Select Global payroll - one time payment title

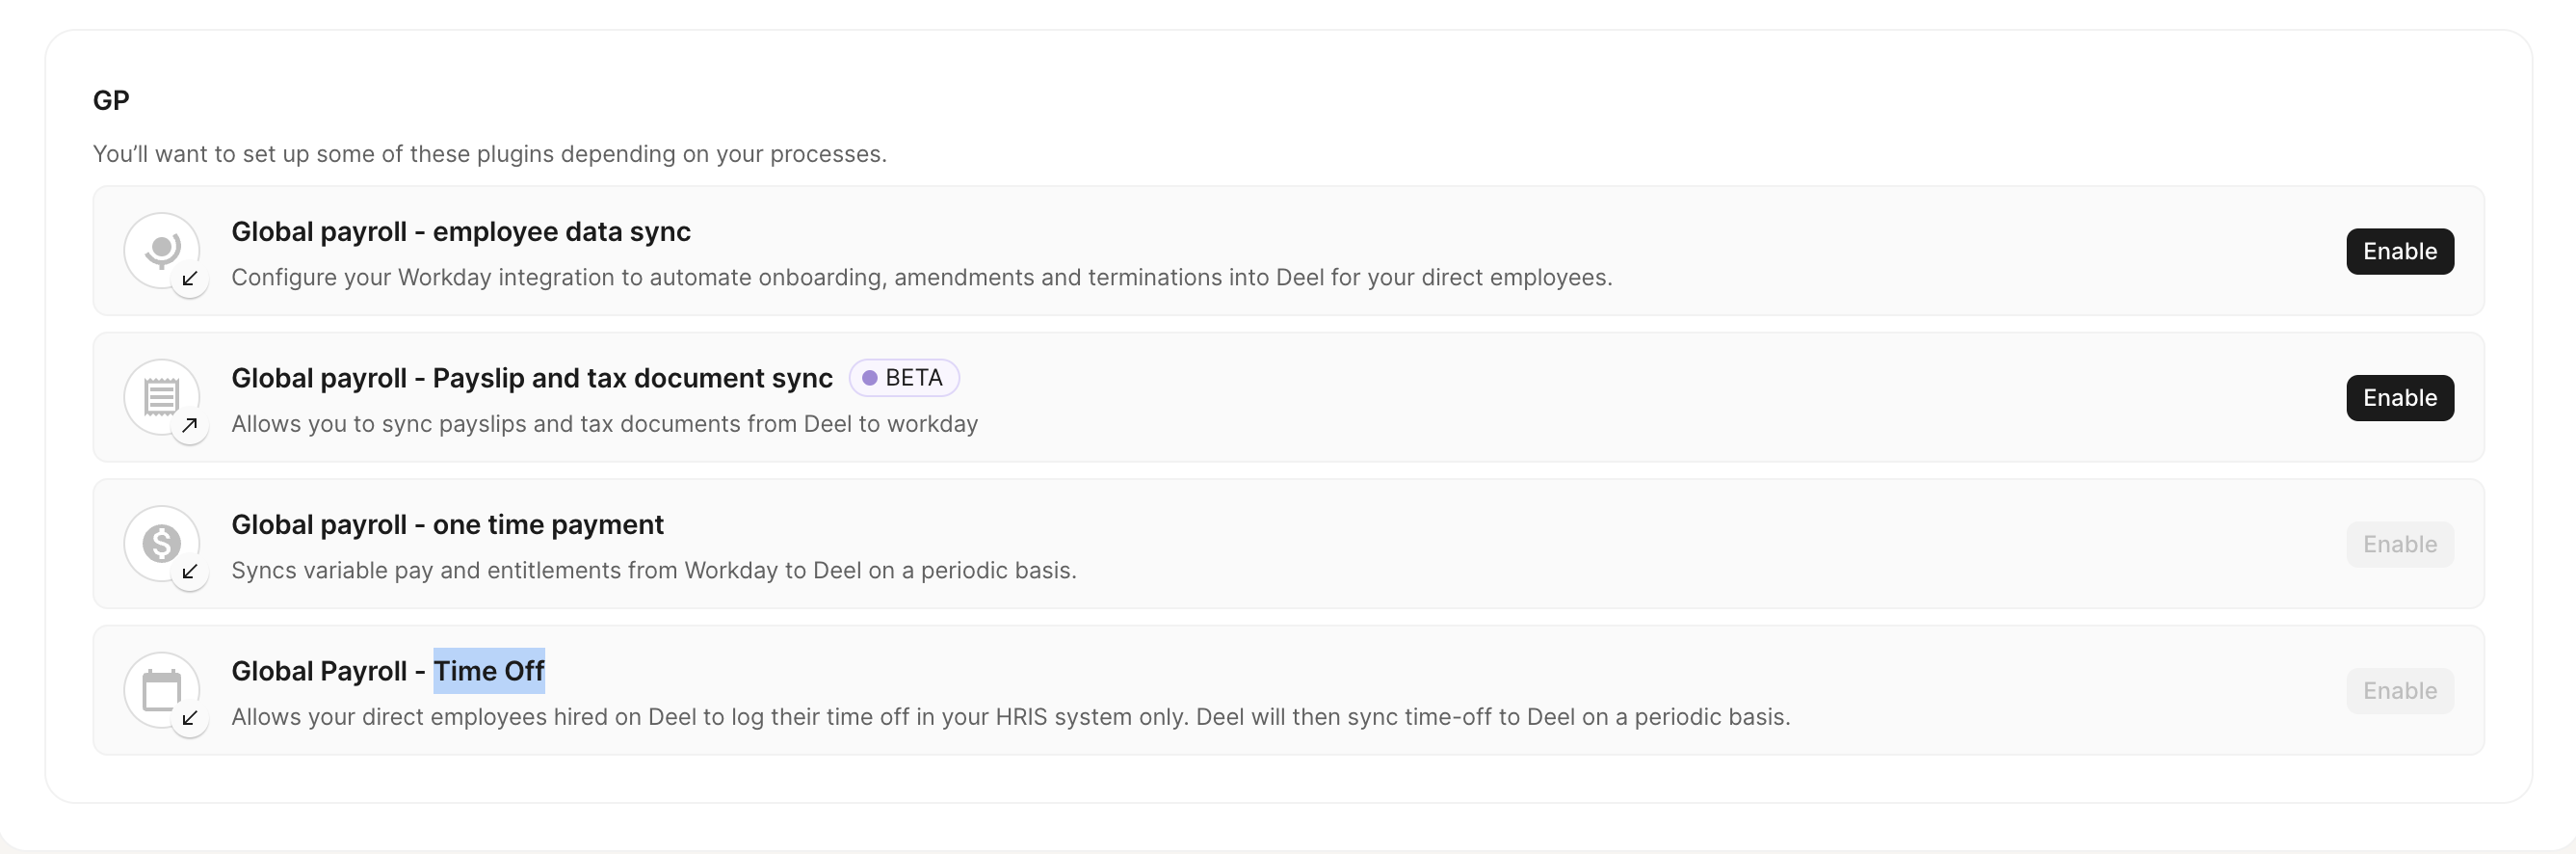coord(447,525)
